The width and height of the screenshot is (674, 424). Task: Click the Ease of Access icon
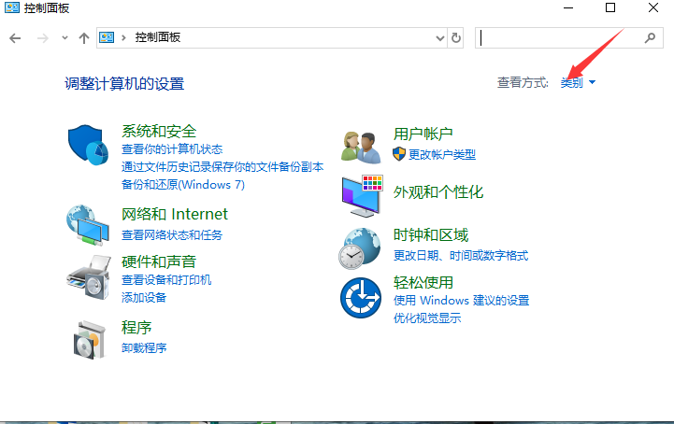(361, 298)
